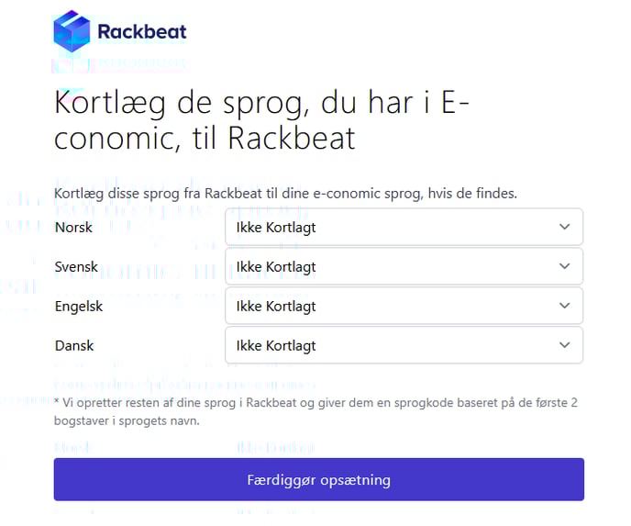
Task: Expand the Svensk language mapping dropdown
Action: tap(404, 266)
